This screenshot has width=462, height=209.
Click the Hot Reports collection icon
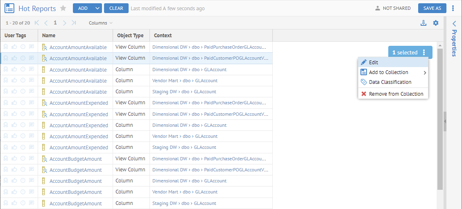[x=9, y=8]
